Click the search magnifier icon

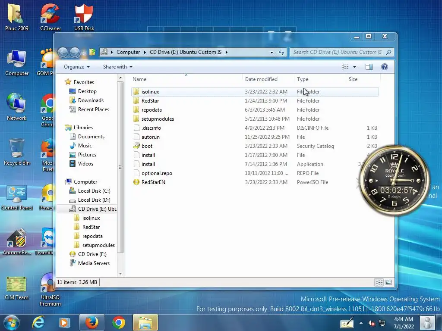pos(388,52)
